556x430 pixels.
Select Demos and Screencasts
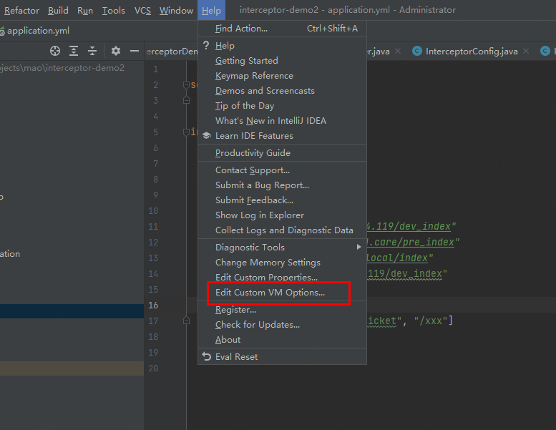pyautogui.click(x=282, y=91)
